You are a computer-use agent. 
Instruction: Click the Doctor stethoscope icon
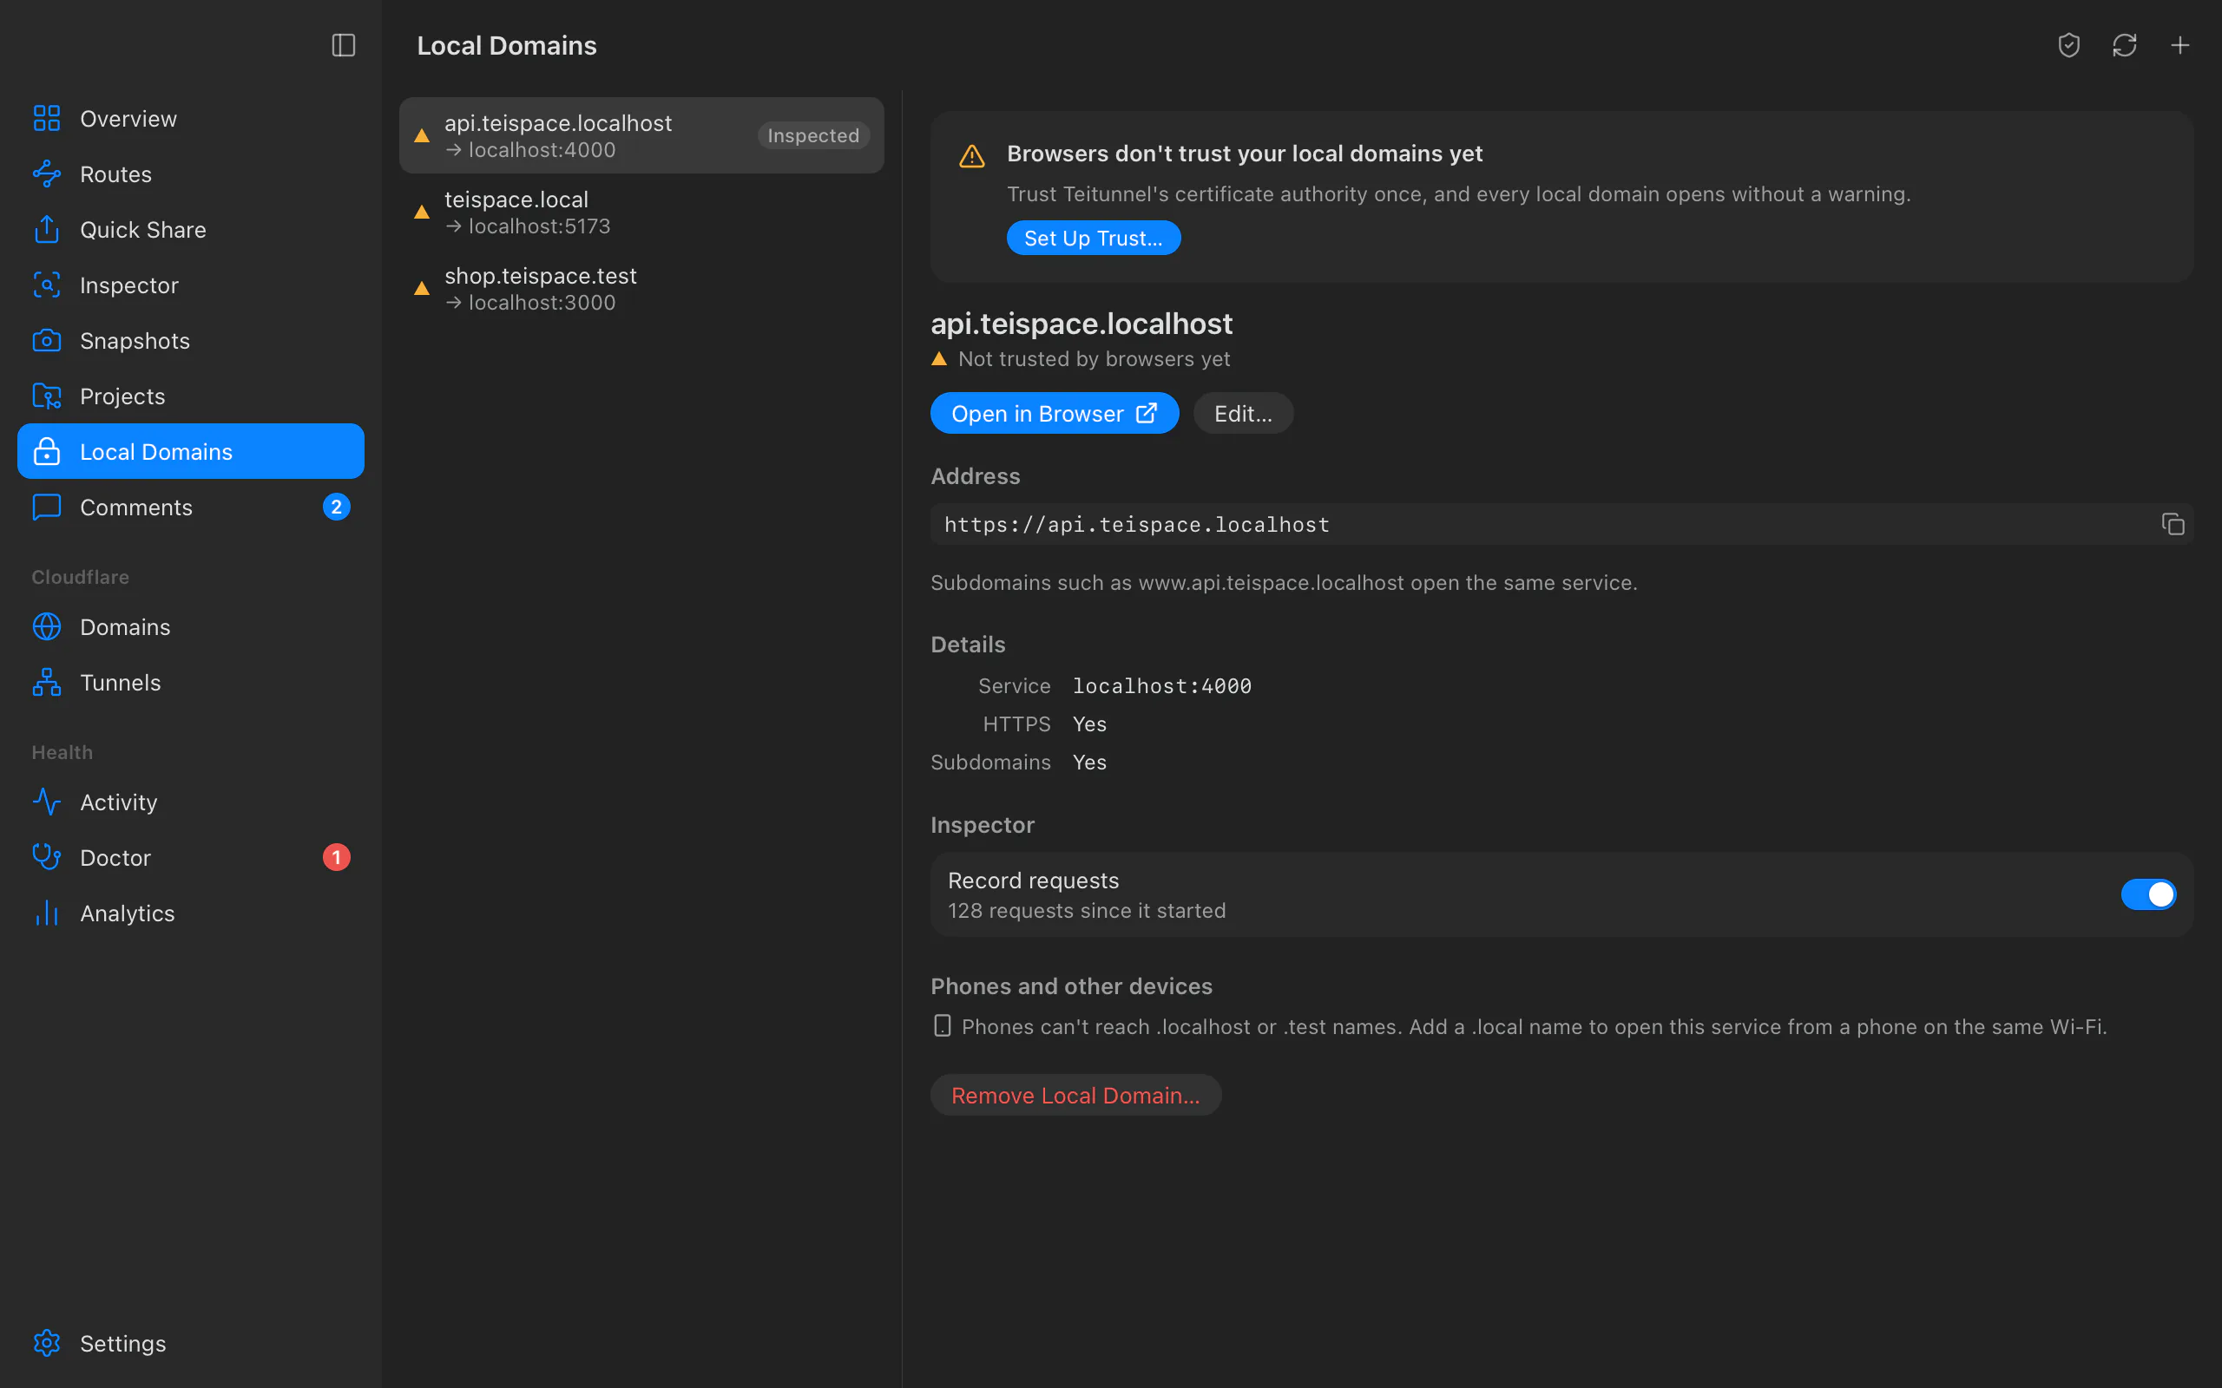coord(47,857)
